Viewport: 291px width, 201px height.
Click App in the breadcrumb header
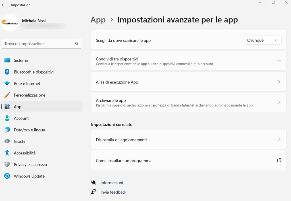click(x=98, y=20)
